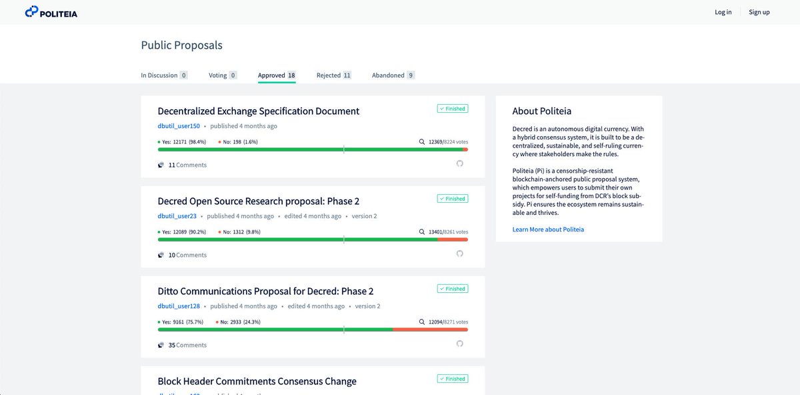Viewport: 800px width, 395px height.
Task: Switch to In Discussion tab
Action: (x=164, y=75)
